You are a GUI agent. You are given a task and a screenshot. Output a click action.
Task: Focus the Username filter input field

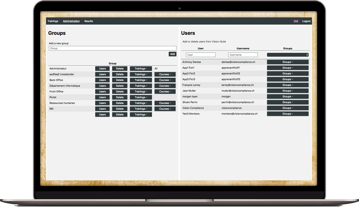pyautogui.click(x=243, y=55)
